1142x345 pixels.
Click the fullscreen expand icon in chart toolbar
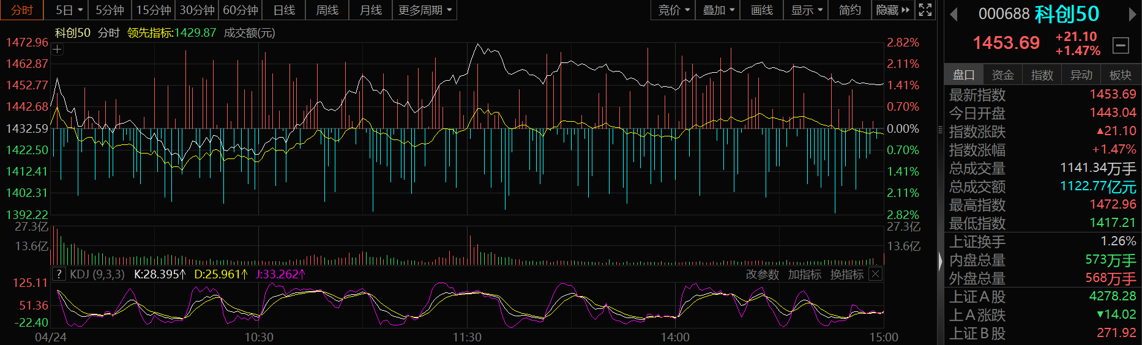(925, 10)
